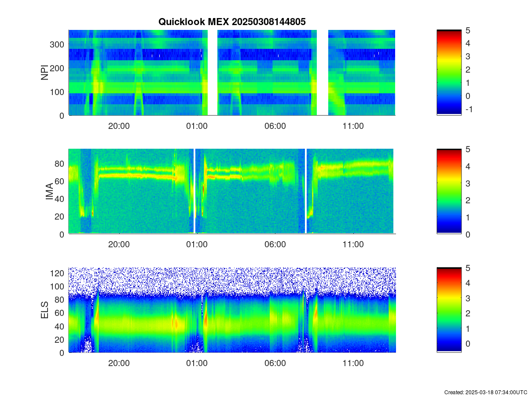The image size is (528, 396).
Task: Click the NPI panel's color bar
Action: [x=449, y=73]
